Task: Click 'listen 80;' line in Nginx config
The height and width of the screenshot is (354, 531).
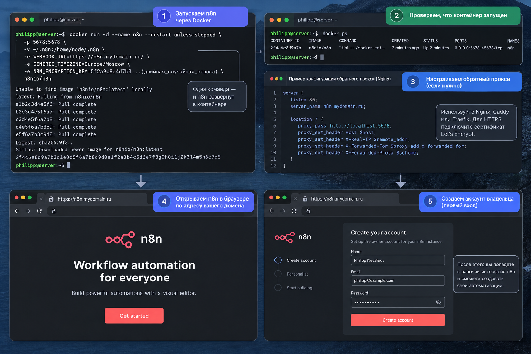Action: tap(304, 100)
